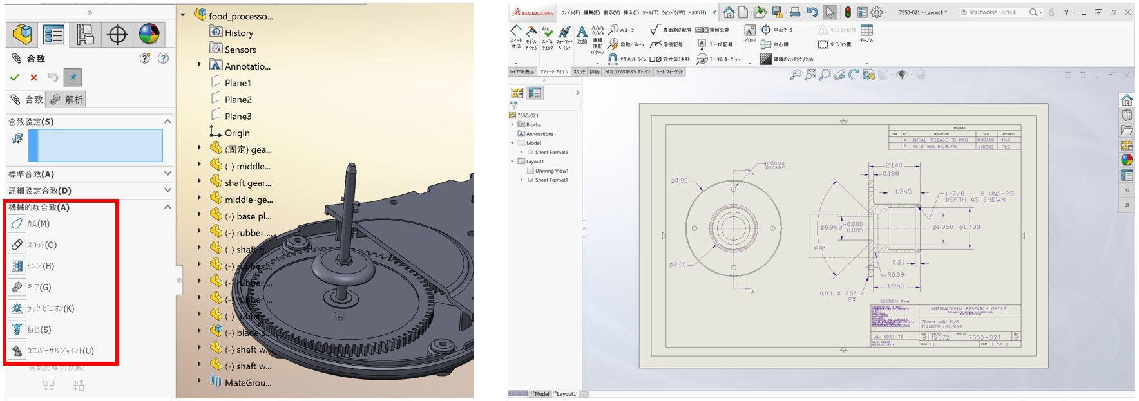1139x401 pixels.
Task: Click the Spell Check (スペルチェック) tool
Action: coord(548,37)
